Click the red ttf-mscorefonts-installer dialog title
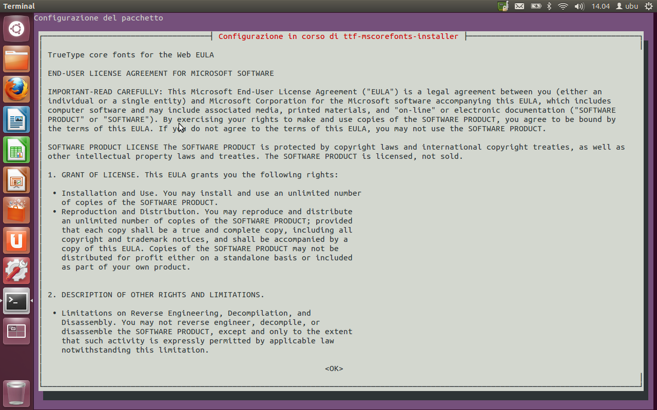 (x=338, y=36)
